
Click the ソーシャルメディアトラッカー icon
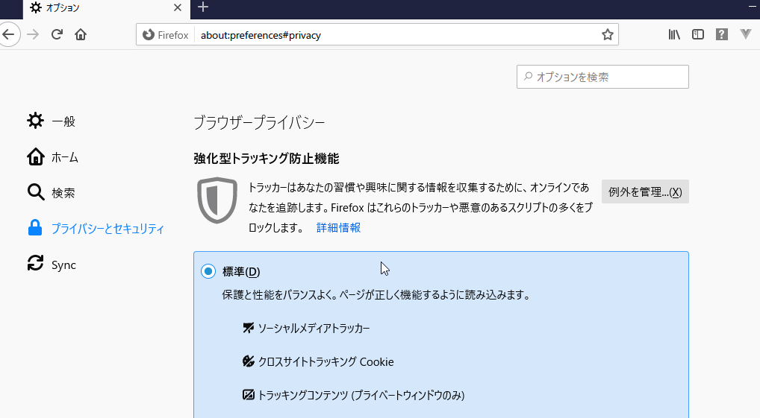(248, 328)
